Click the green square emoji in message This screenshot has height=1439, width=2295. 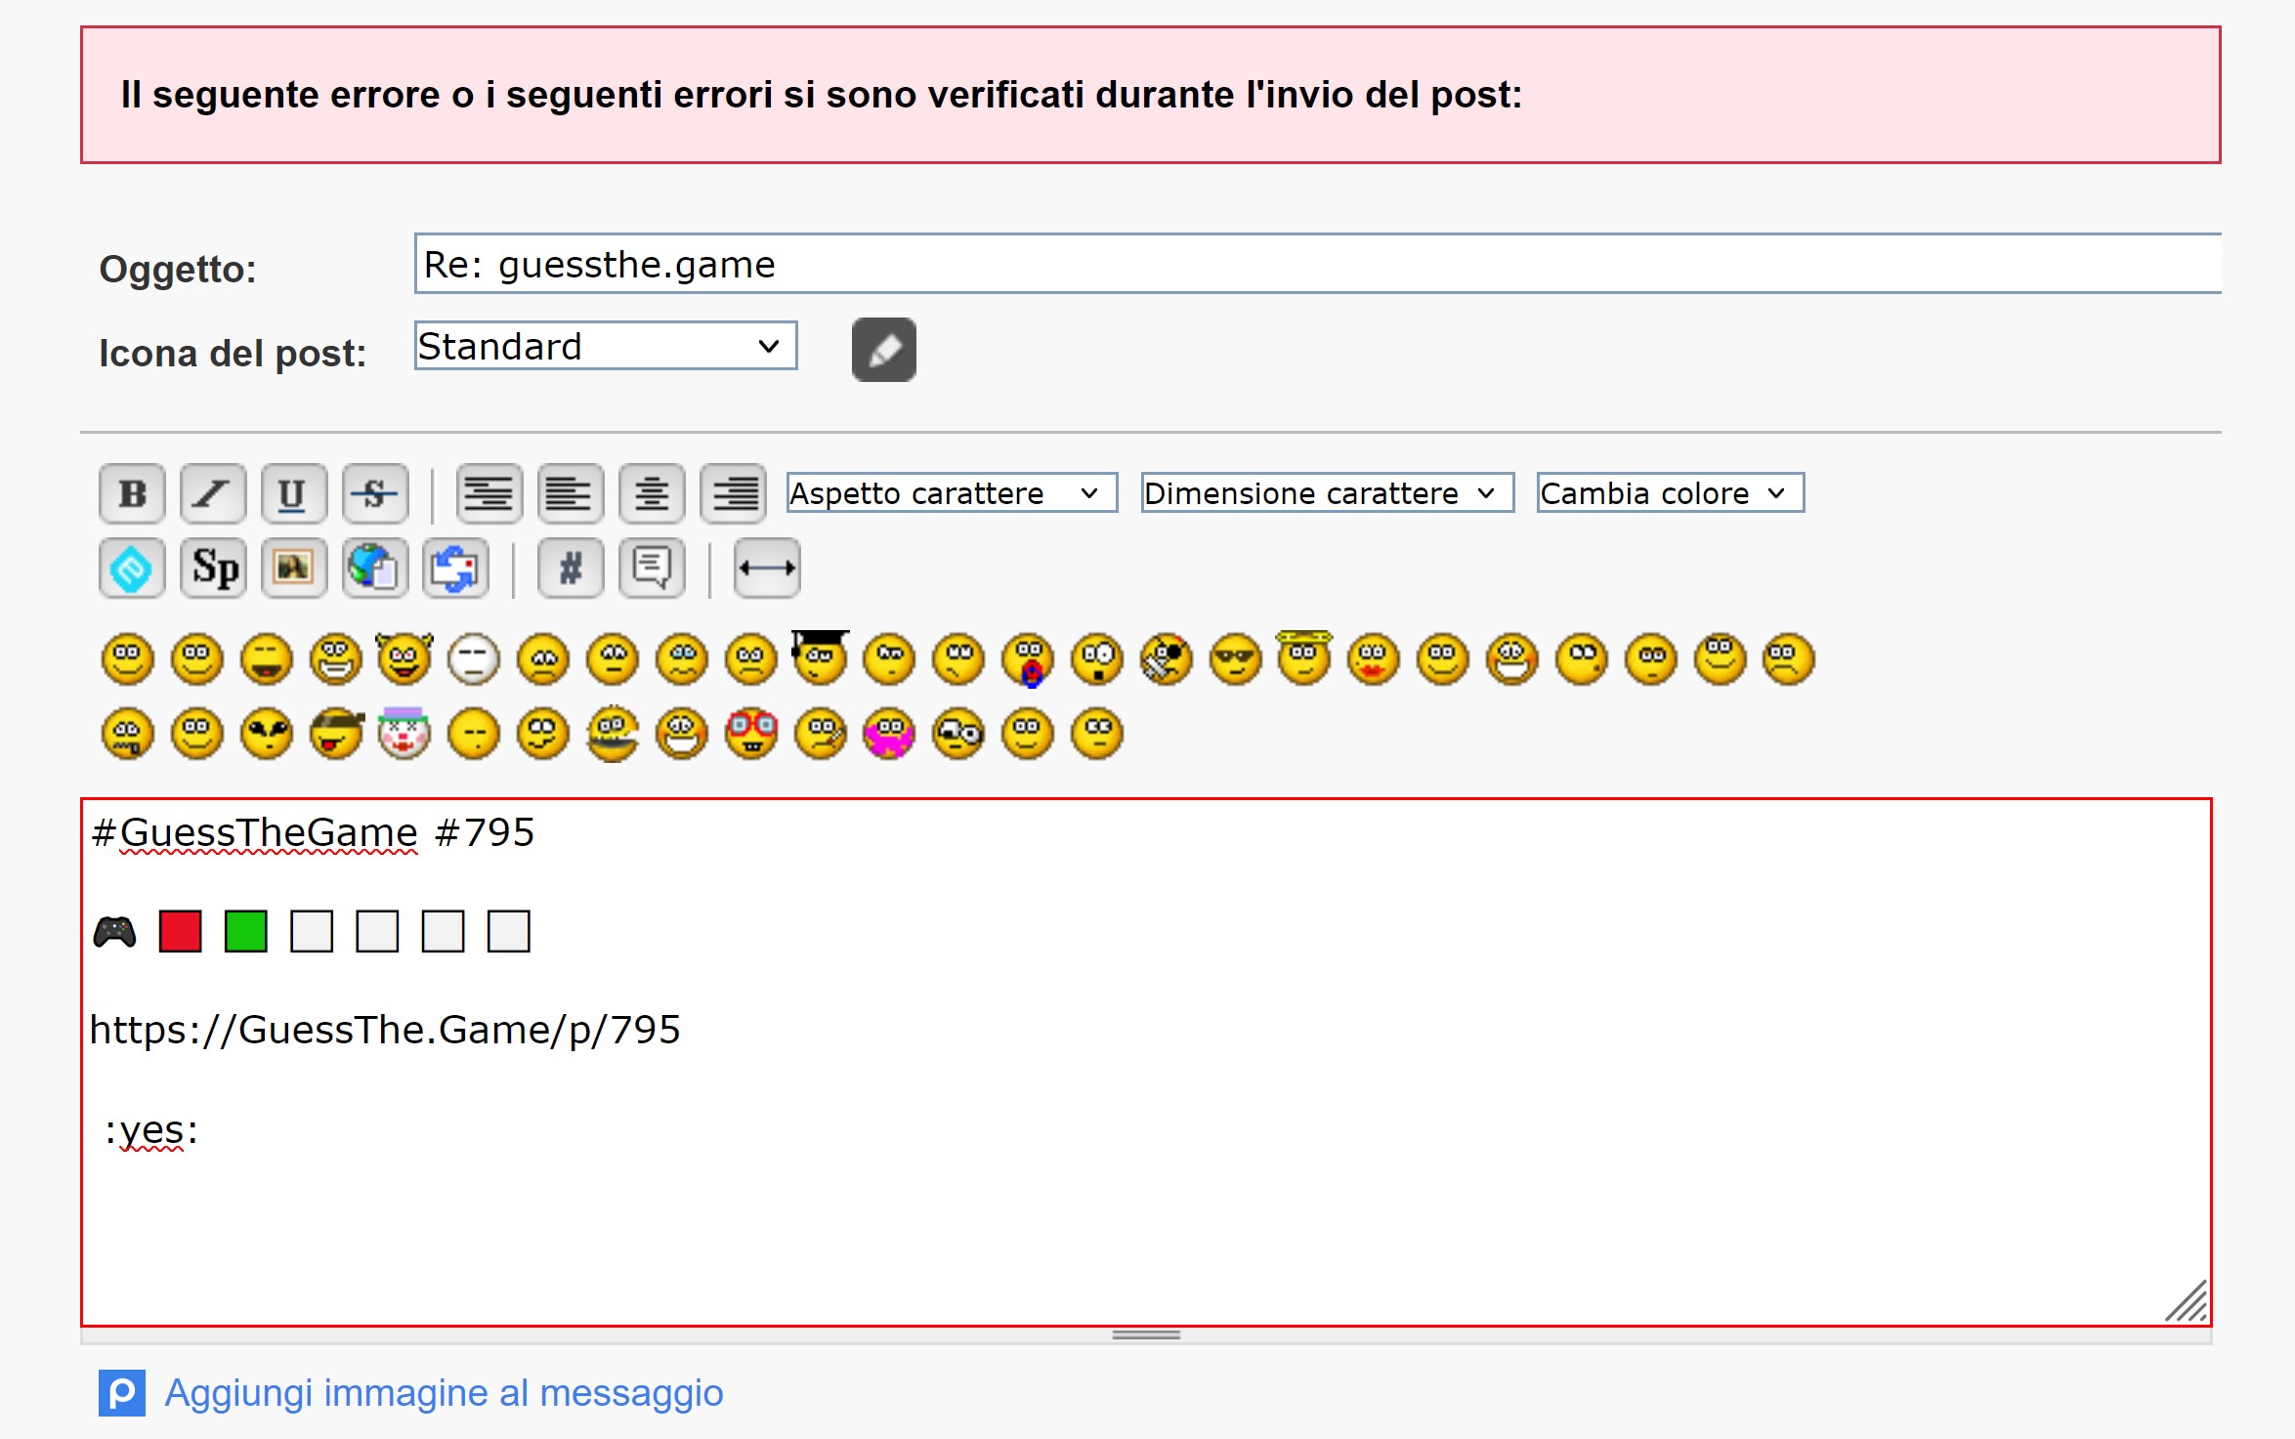pos(245,932)
